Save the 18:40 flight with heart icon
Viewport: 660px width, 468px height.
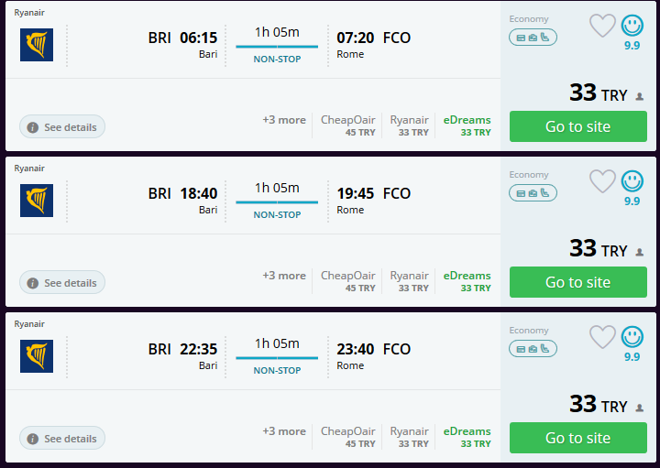[x=602, y=181]
